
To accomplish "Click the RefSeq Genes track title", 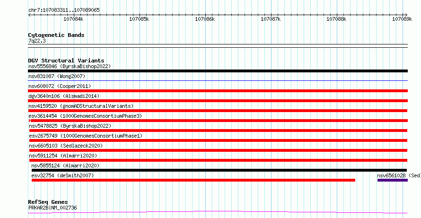I will point(48,202).
